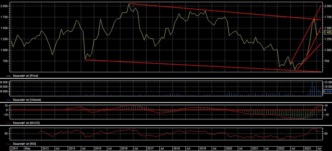Click the Башнефт ап [MACD] legend label
The width and height of the screenshot is (332, 151).
27,123
